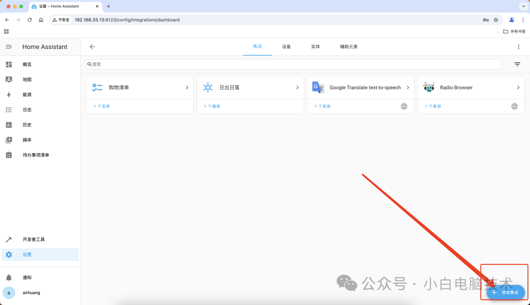The height and width of the screenshot is (305, 530).
Task: Open the 地图 map icon in the sidebar
Action: coord(9,79)
